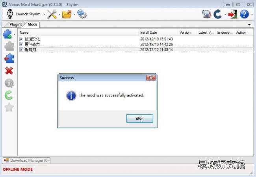Sort by the Name column header

78,33
